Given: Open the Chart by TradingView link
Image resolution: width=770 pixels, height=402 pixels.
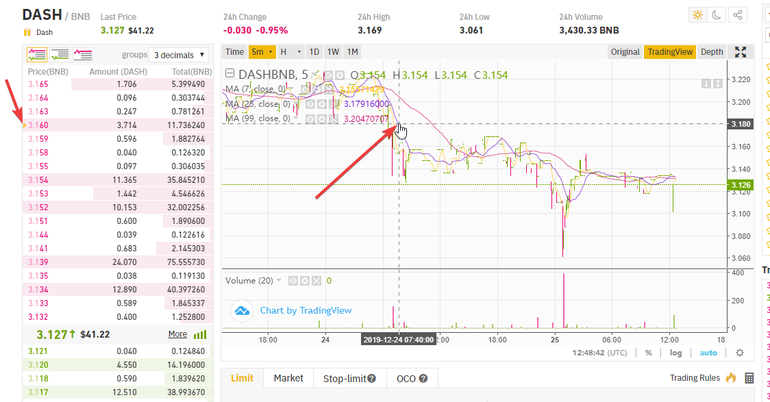Looking at the screenshot, I should point(306,310).
